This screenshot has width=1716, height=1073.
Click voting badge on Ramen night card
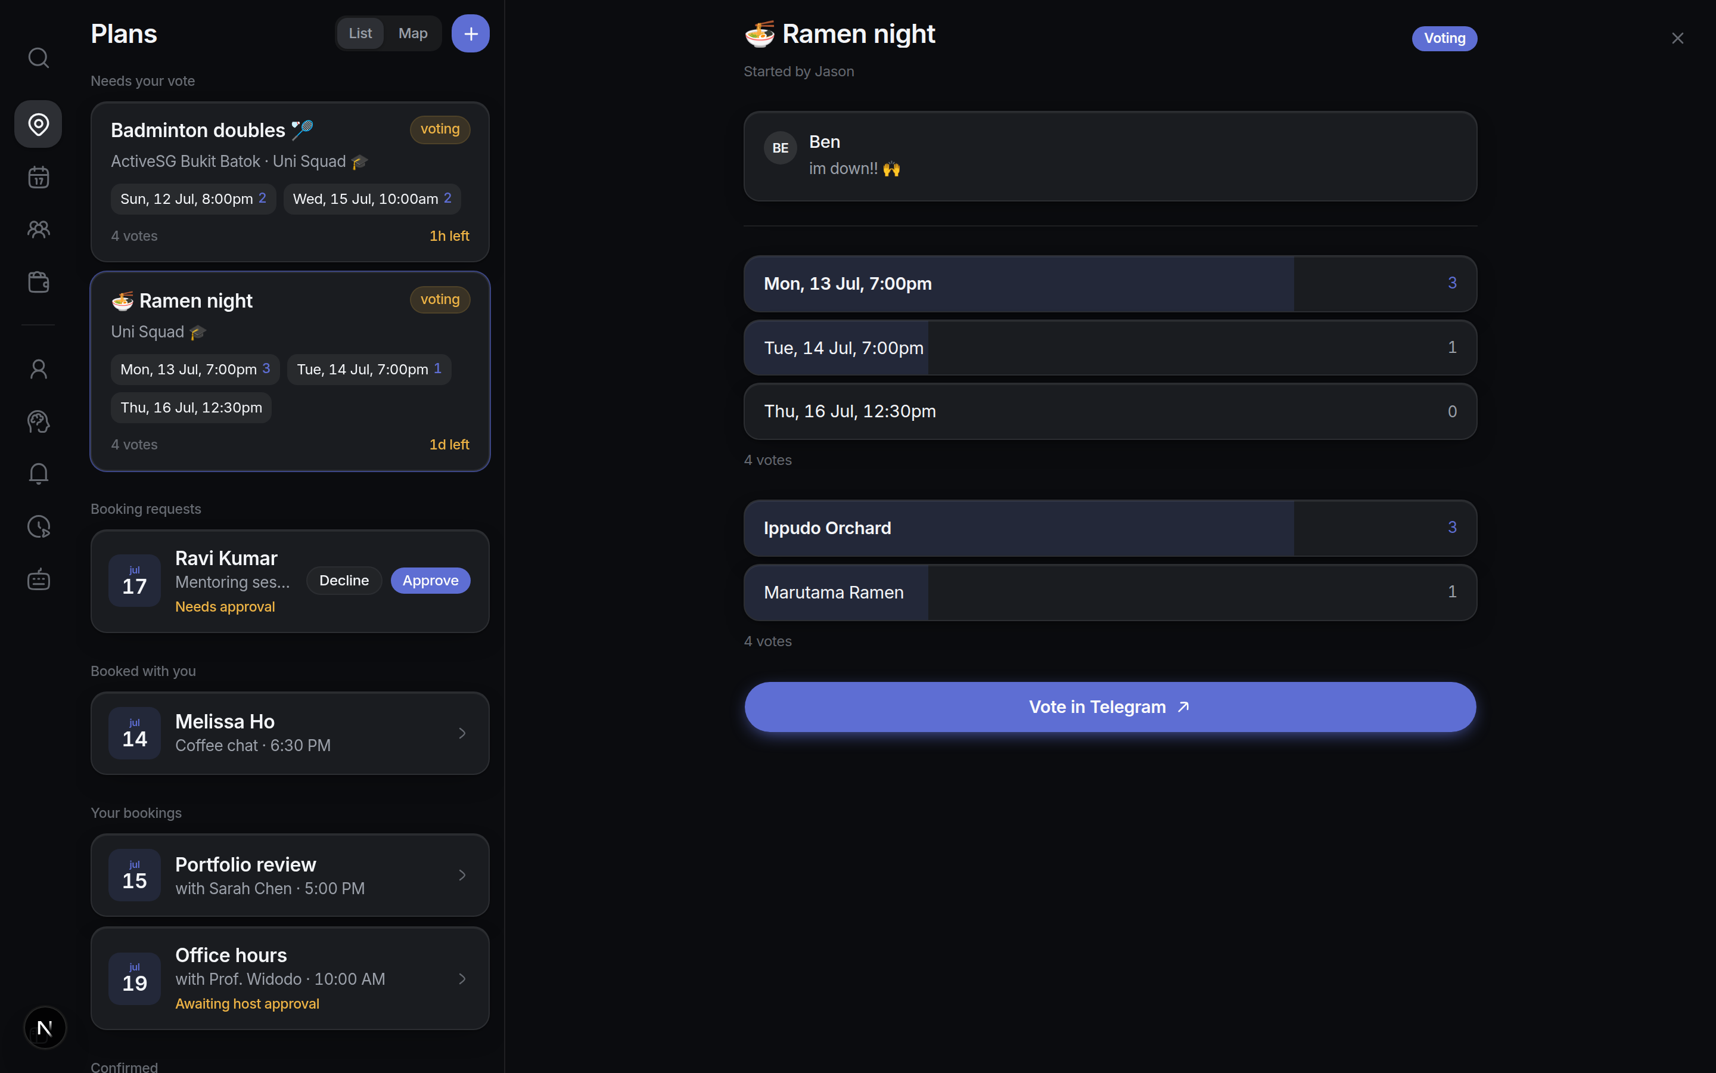click(440, 299)
